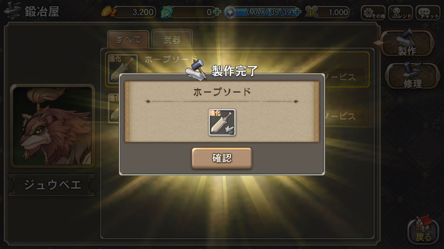Click the crafted ホープソード item icon
Viewport: 444px width, 249px height.
click(222, 122)
